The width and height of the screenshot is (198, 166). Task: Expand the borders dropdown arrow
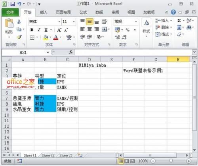37,37
